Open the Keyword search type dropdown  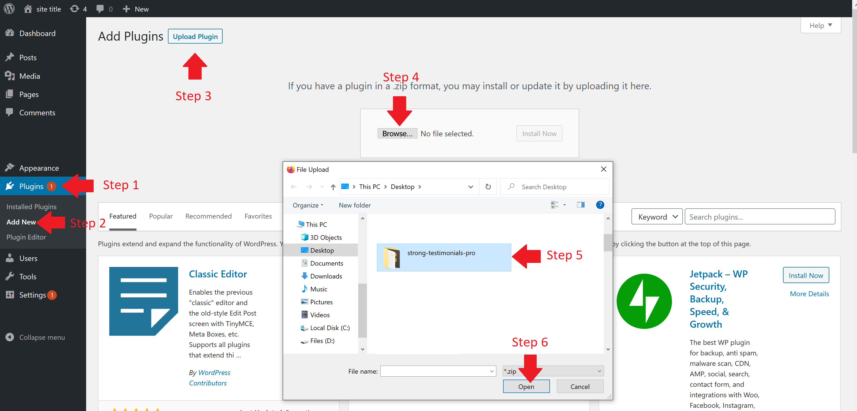(657, 217)
